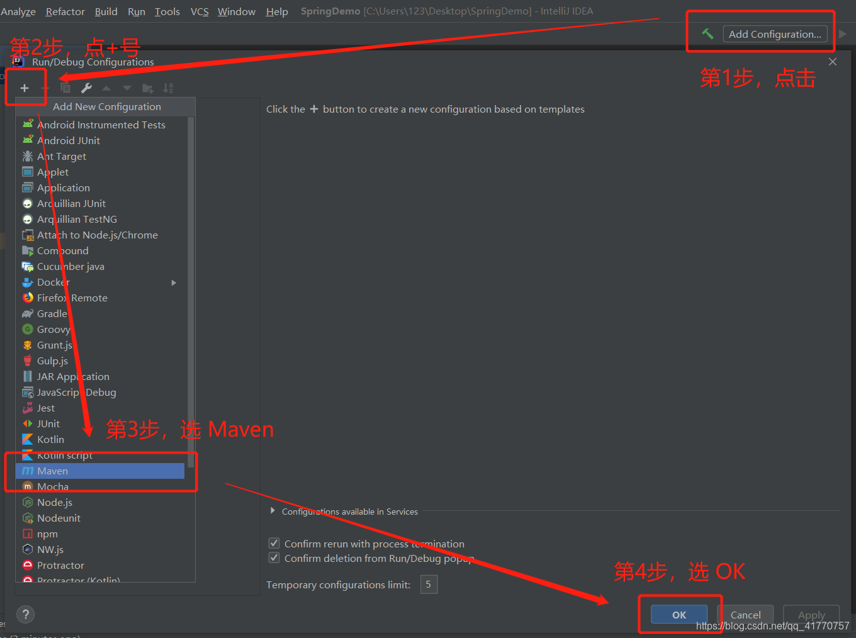Viewport: 856px width, 638px height.
Task: Open the Analyze menu
Action: 18,11
